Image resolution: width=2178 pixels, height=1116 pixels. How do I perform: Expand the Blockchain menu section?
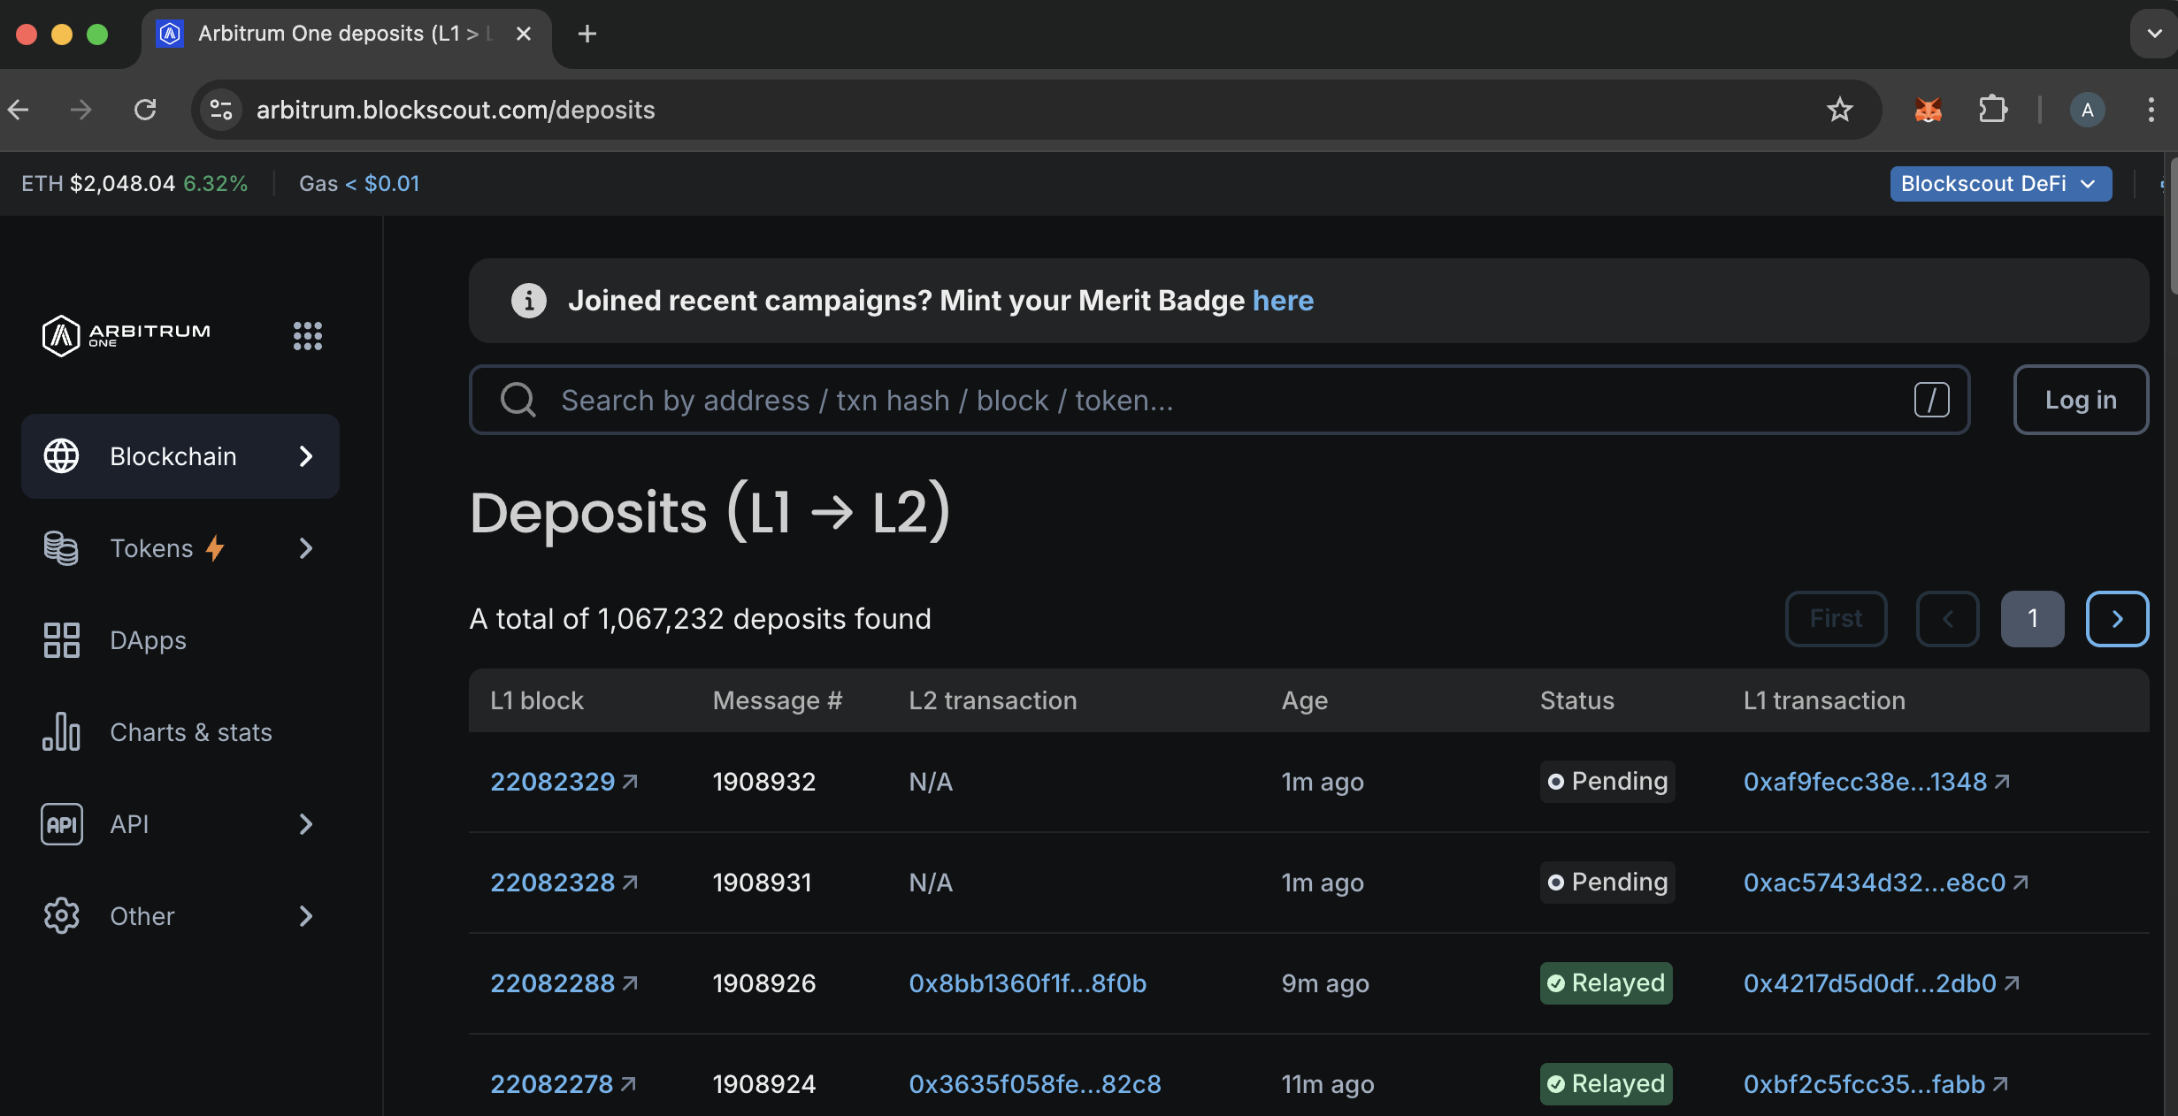180,456
